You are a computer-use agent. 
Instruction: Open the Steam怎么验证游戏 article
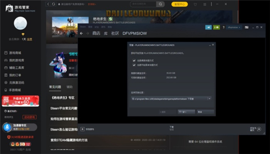[x=64, y=129]
